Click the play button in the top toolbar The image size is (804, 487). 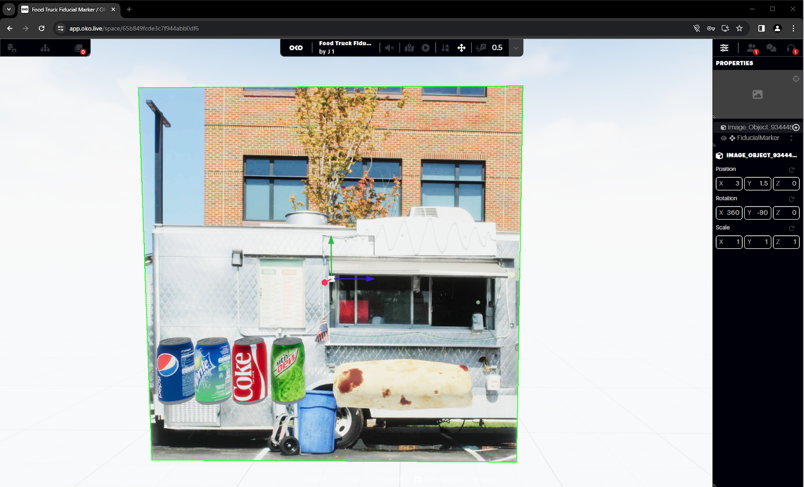pyautogui.click(x=426, y=47)
